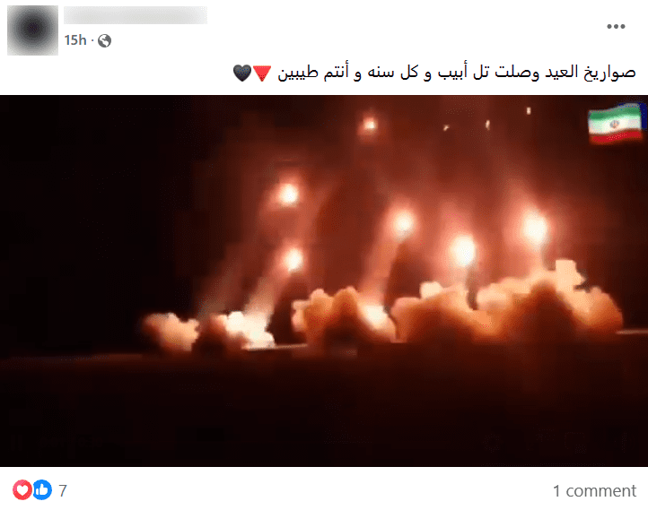The image size is (648, 510).
Task: Open the 15h post timestamp
Action: tap(75, 40)
